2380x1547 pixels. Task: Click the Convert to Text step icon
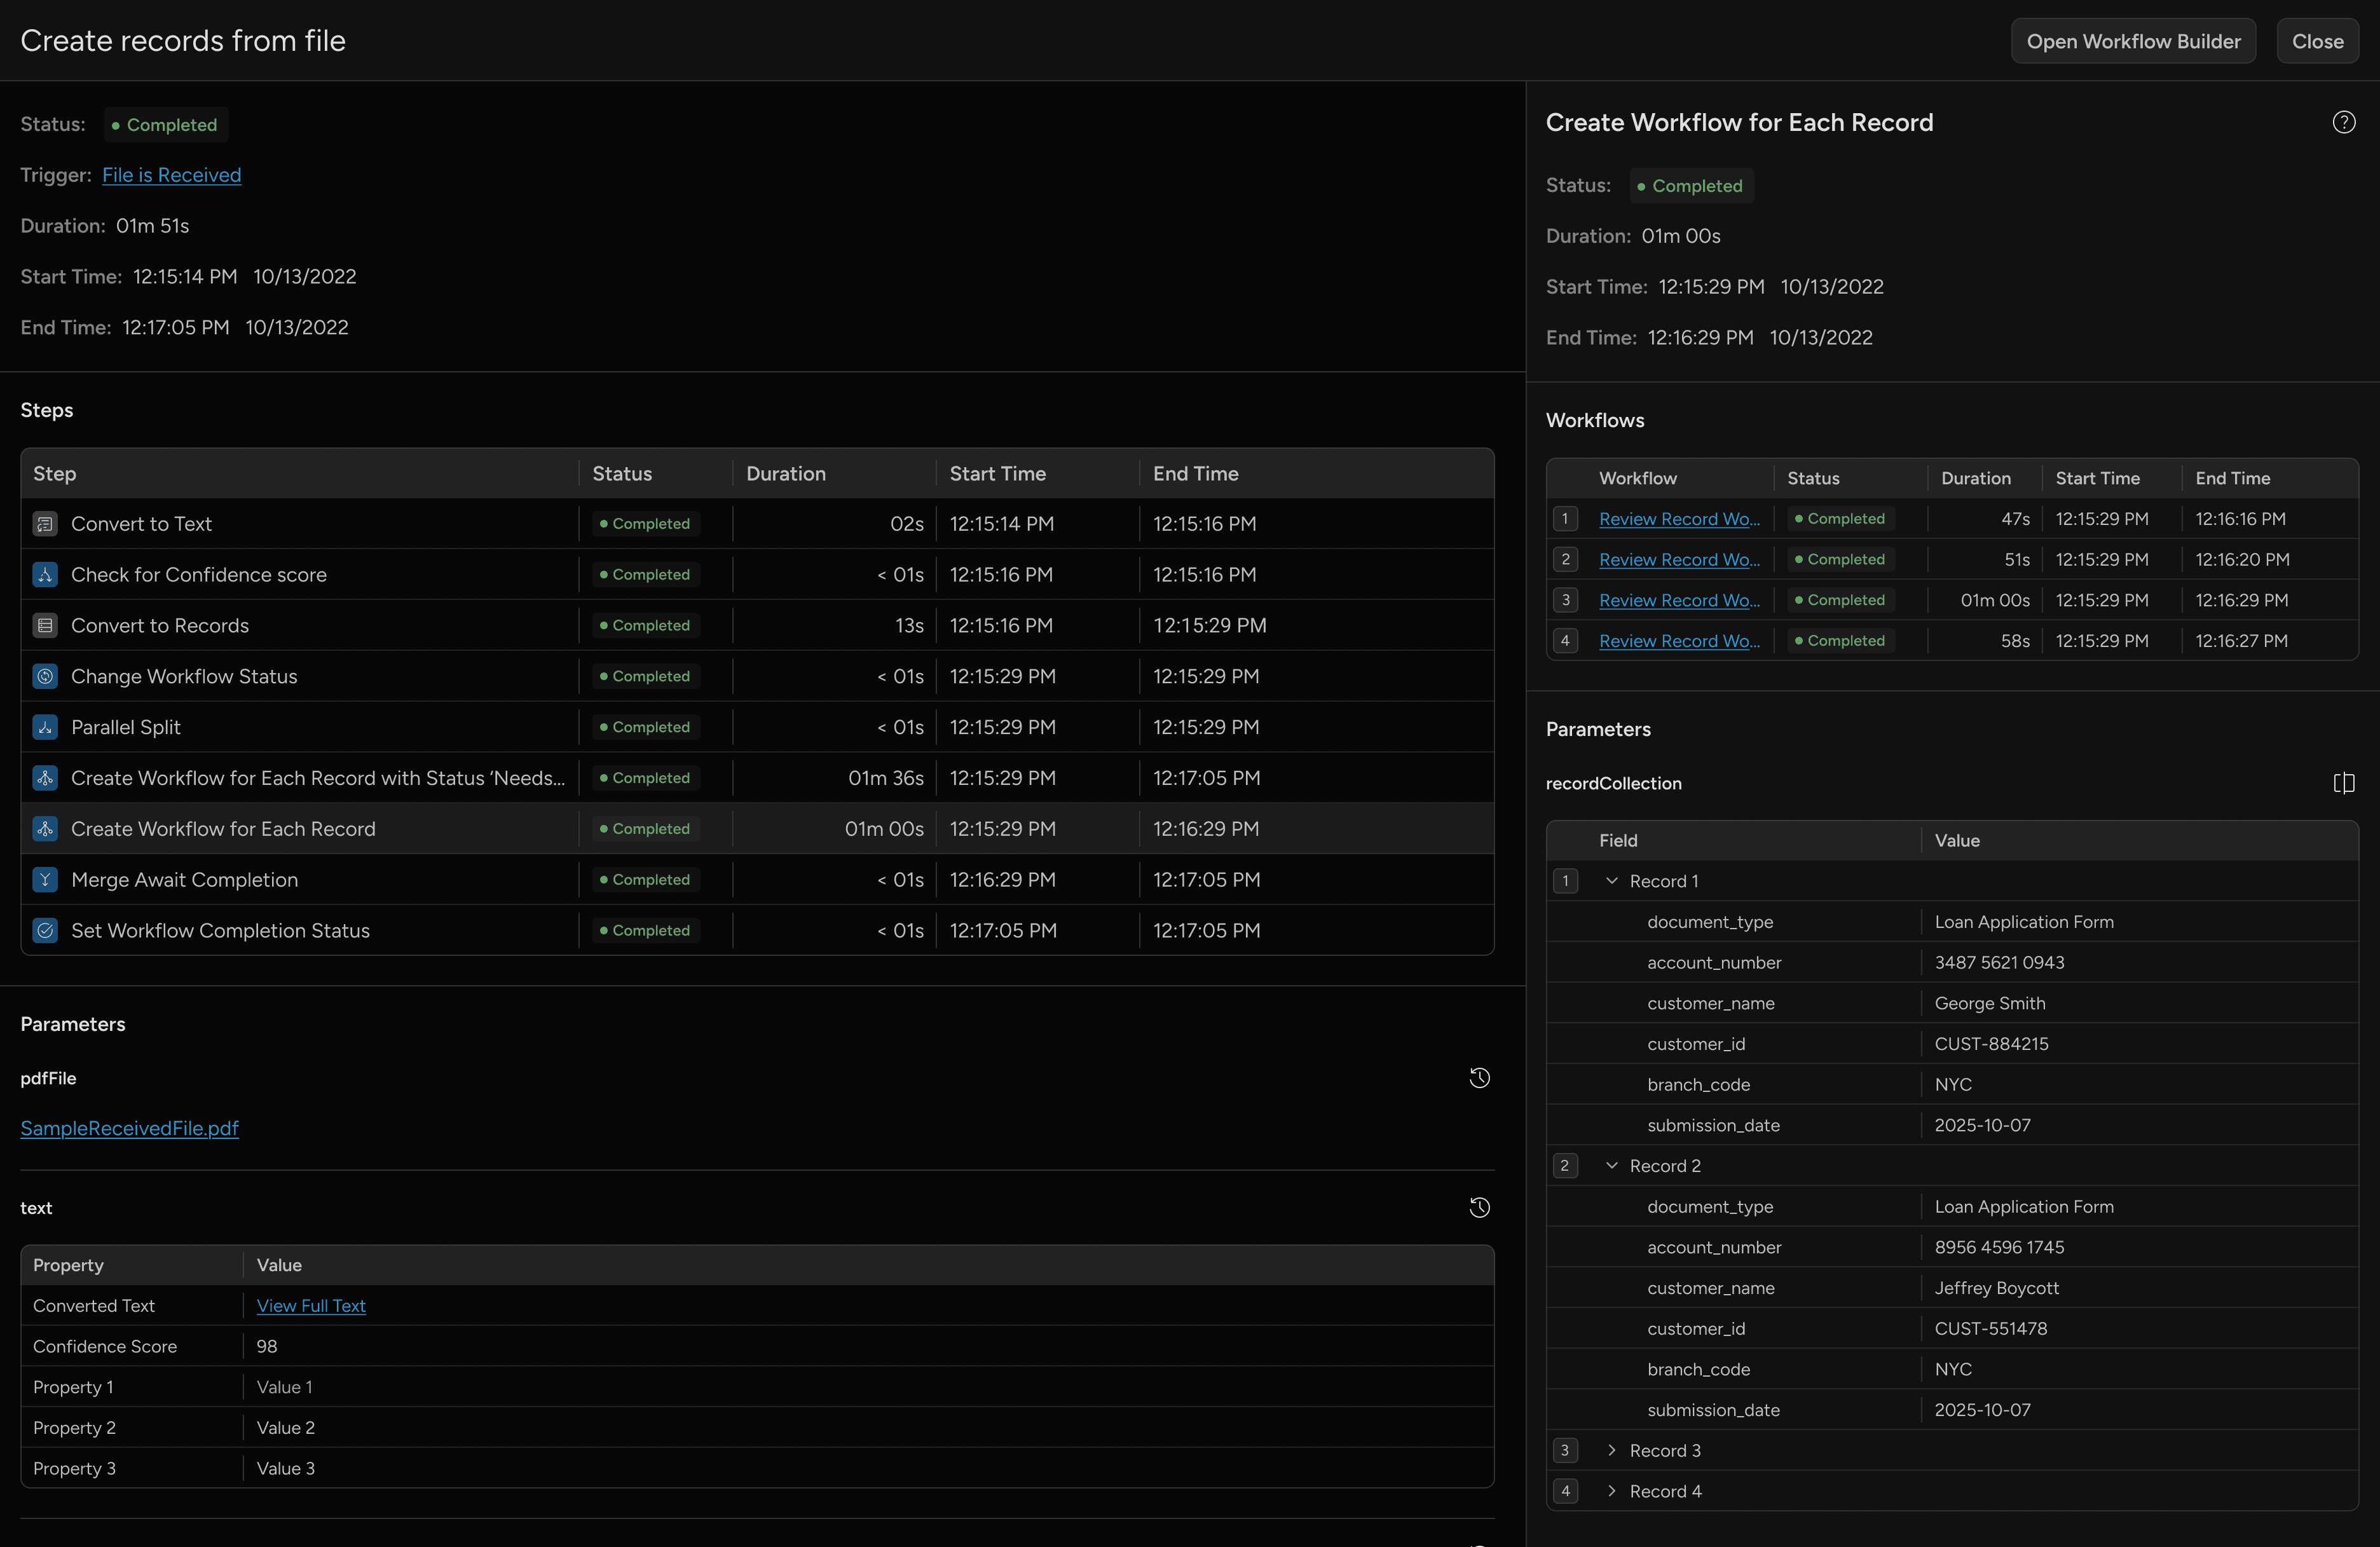[x=45, y=523]
